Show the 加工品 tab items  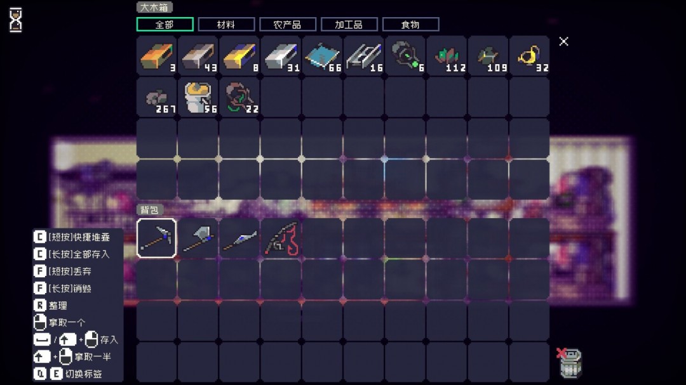(349, 25)
